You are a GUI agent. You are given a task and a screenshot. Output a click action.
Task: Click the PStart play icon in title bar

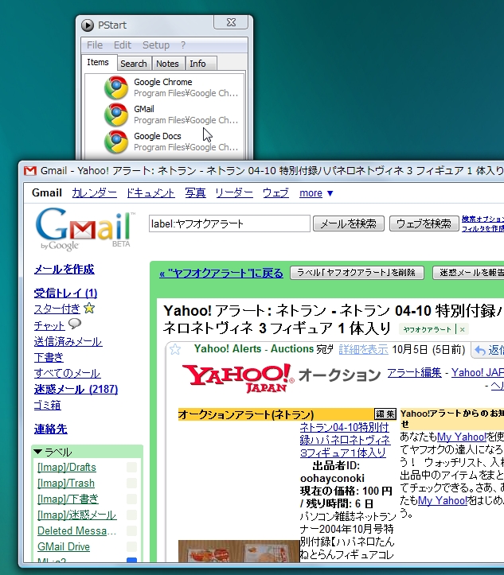(88, 25)
